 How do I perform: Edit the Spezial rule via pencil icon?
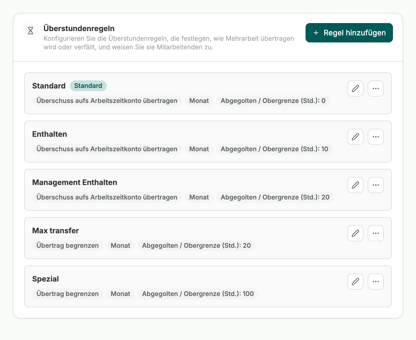pos(355,282)
